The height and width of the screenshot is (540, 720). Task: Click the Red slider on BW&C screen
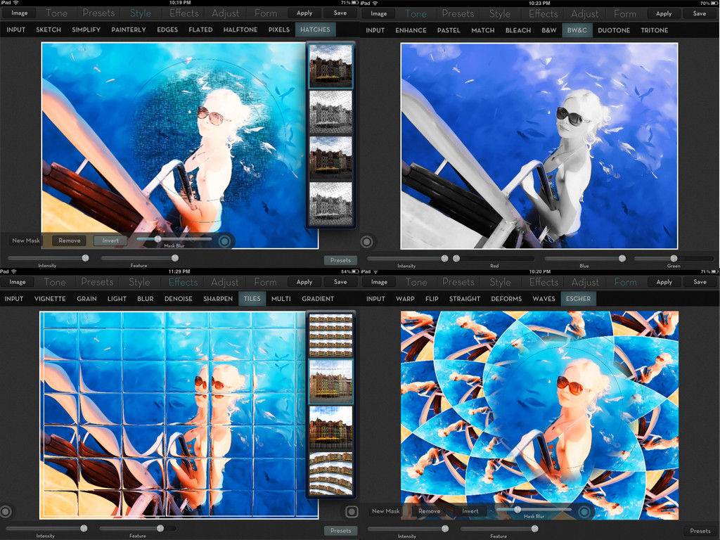494,259
